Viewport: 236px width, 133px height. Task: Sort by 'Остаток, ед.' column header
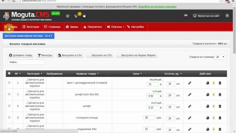173,74
